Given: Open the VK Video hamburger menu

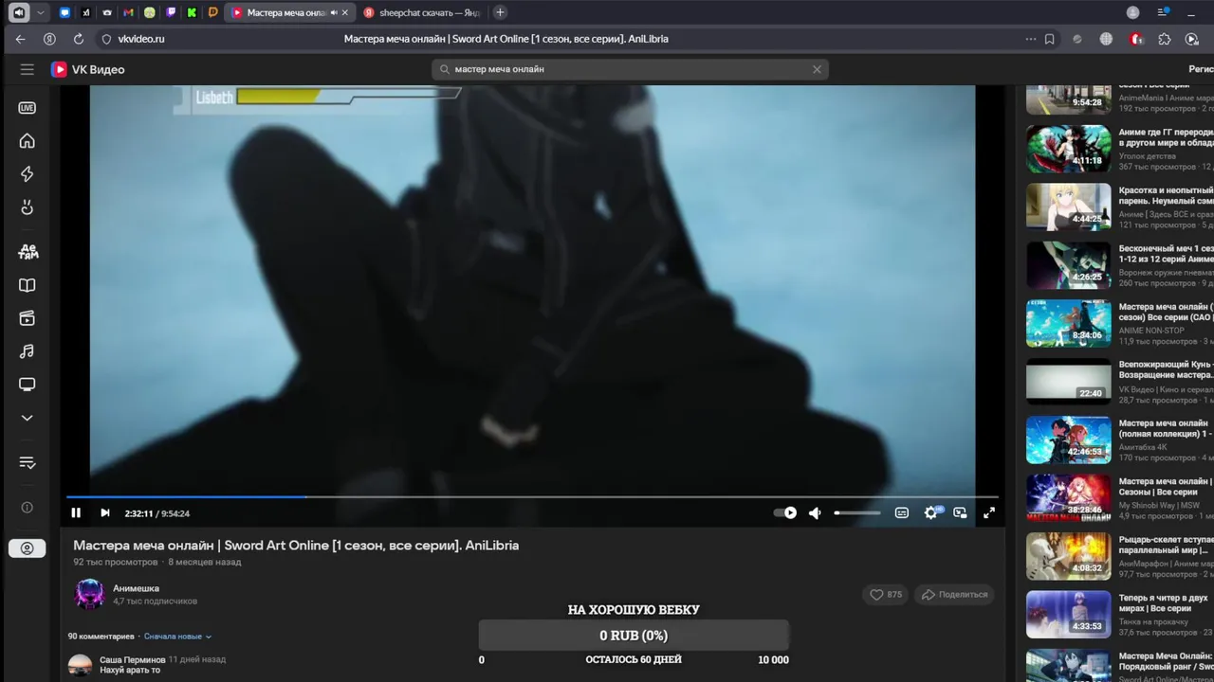Looking at the screenshot, I should tap(28, 69).
